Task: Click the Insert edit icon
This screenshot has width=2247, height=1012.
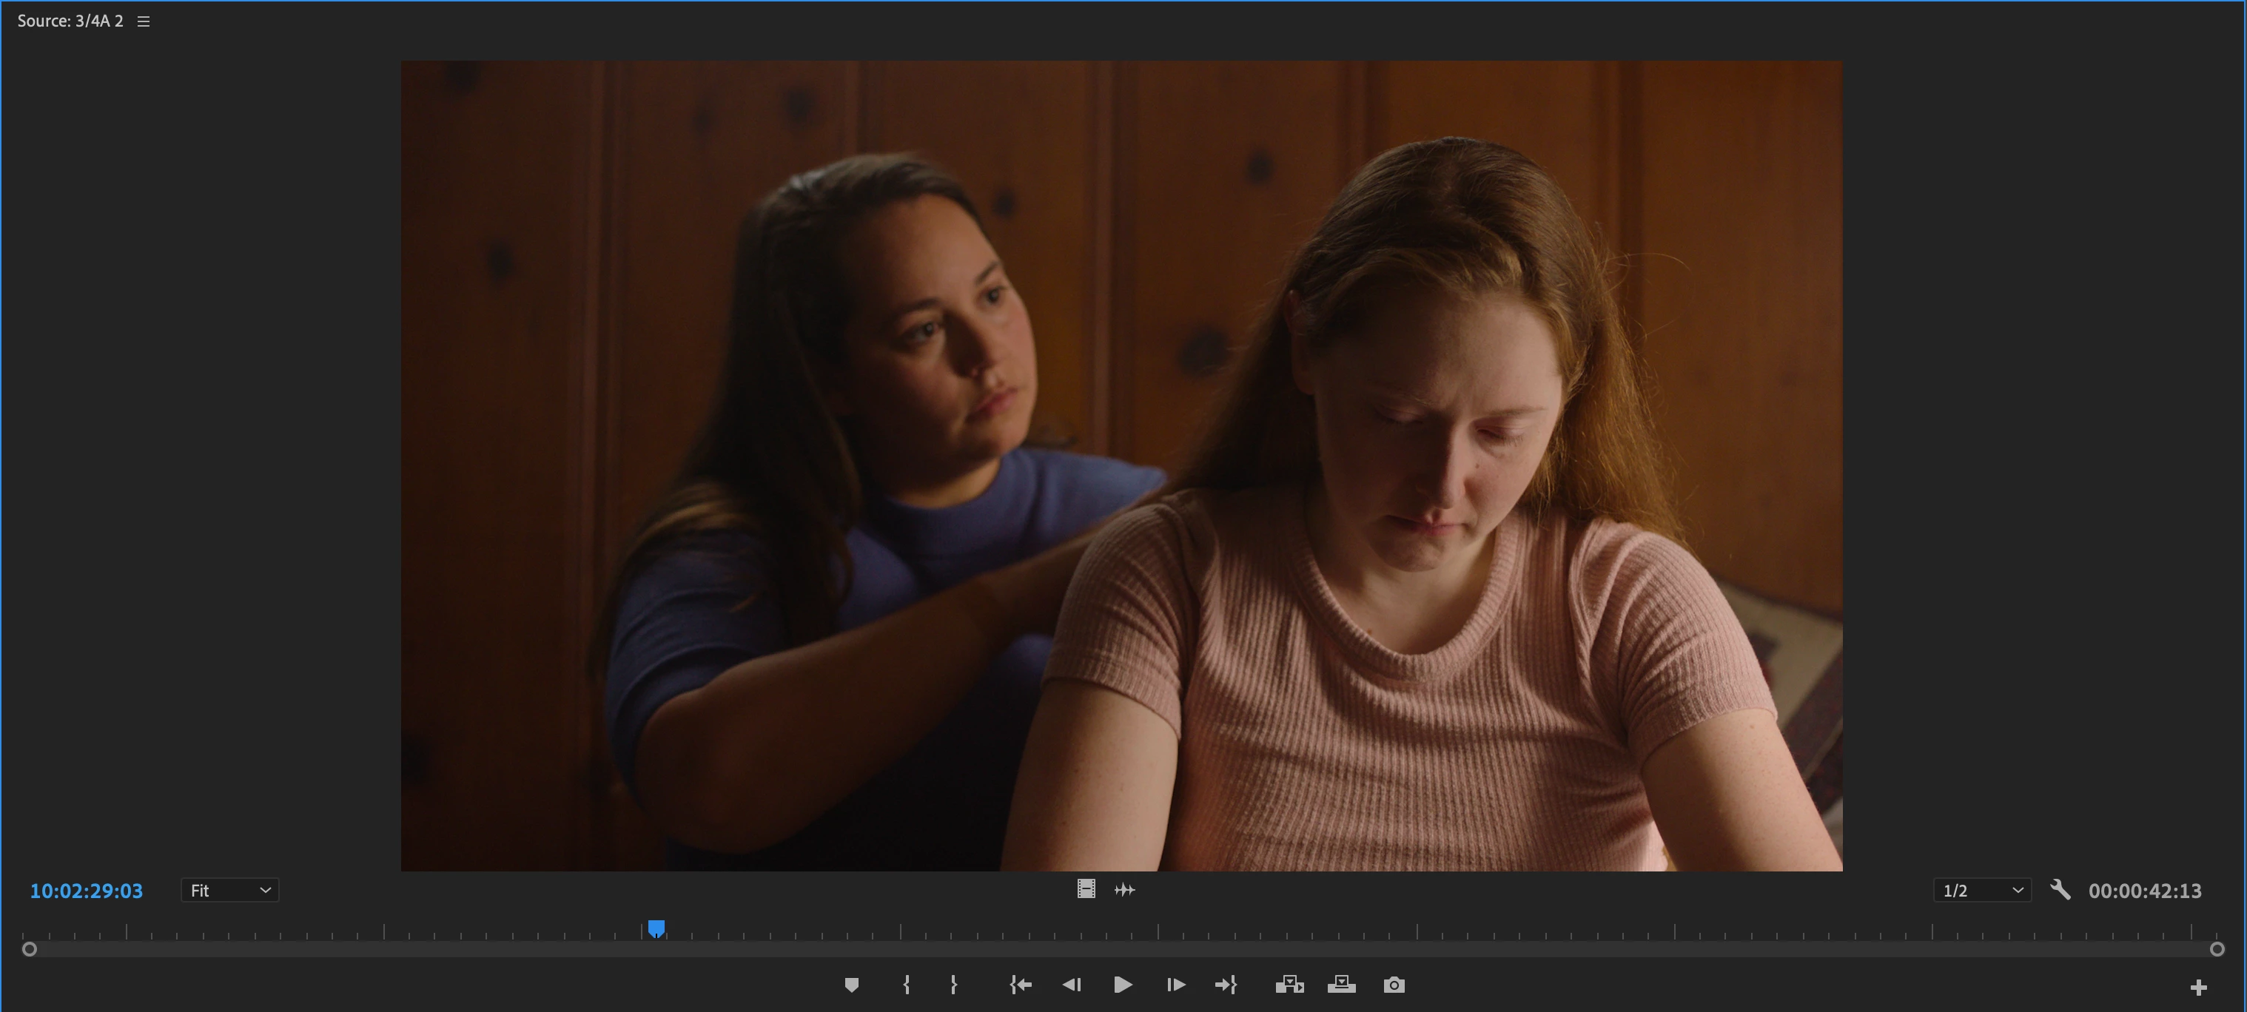Action: [1289, 985]
